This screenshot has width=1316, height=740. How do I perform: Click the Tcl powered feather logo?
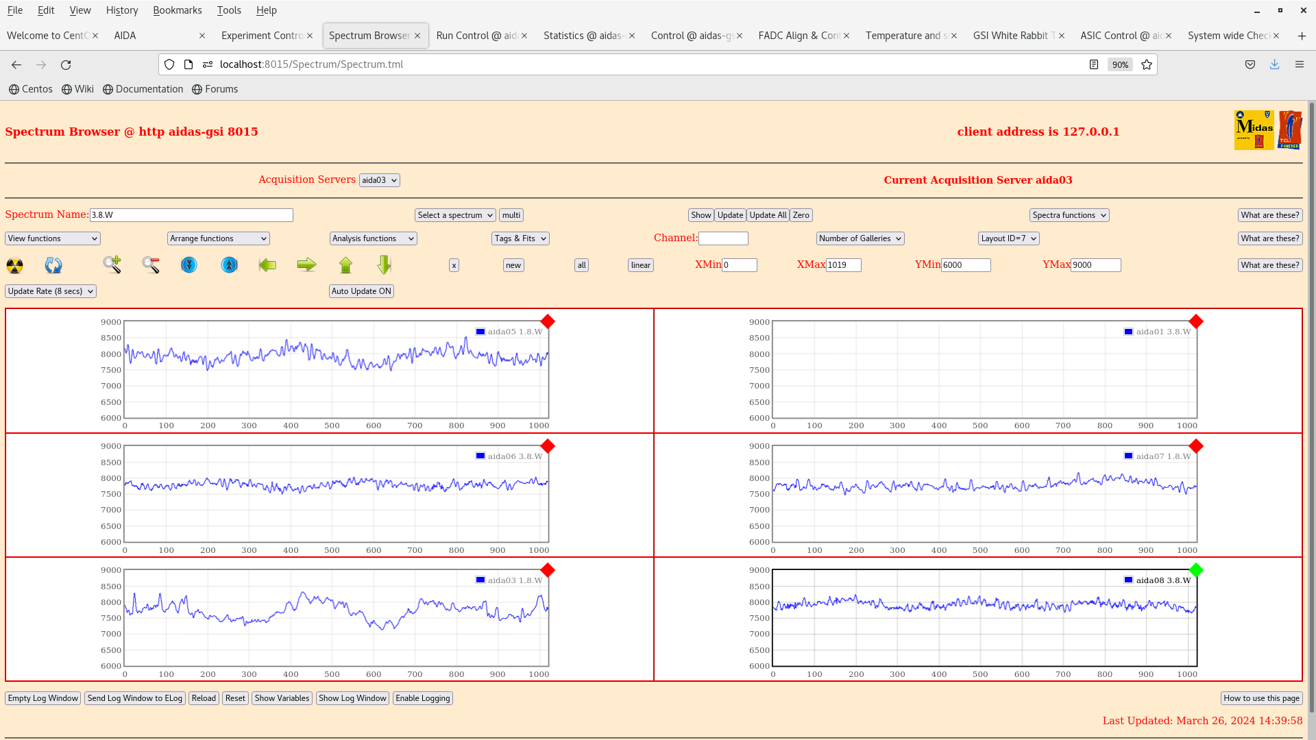1289,130
